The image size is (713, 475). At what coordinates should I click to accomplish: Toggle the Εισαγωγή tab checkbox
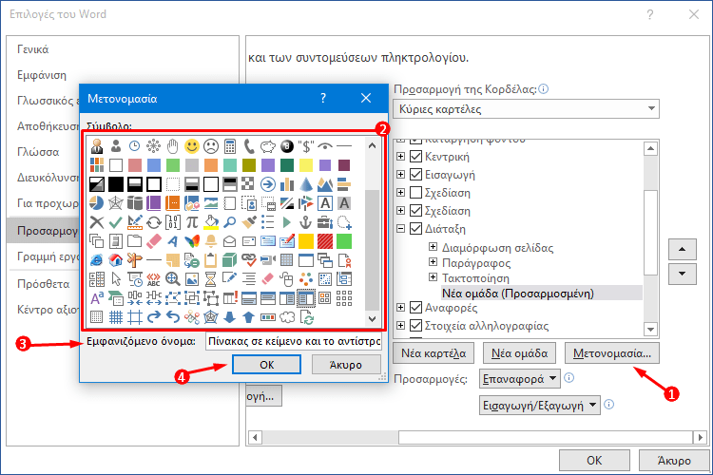point(415,175)
